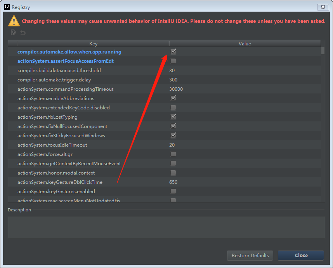
Task: Select compiler.build.data.unused.threshold row
Action: pyautogui.click(x=165, y=71)
